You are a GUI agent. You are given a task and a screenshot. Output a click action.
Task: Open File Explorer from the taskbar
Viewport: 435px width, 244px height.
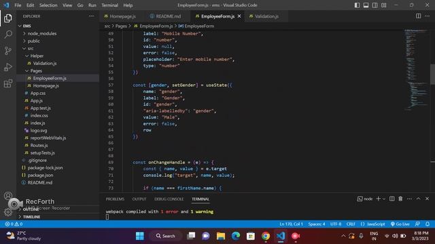[x=221, y=236]
